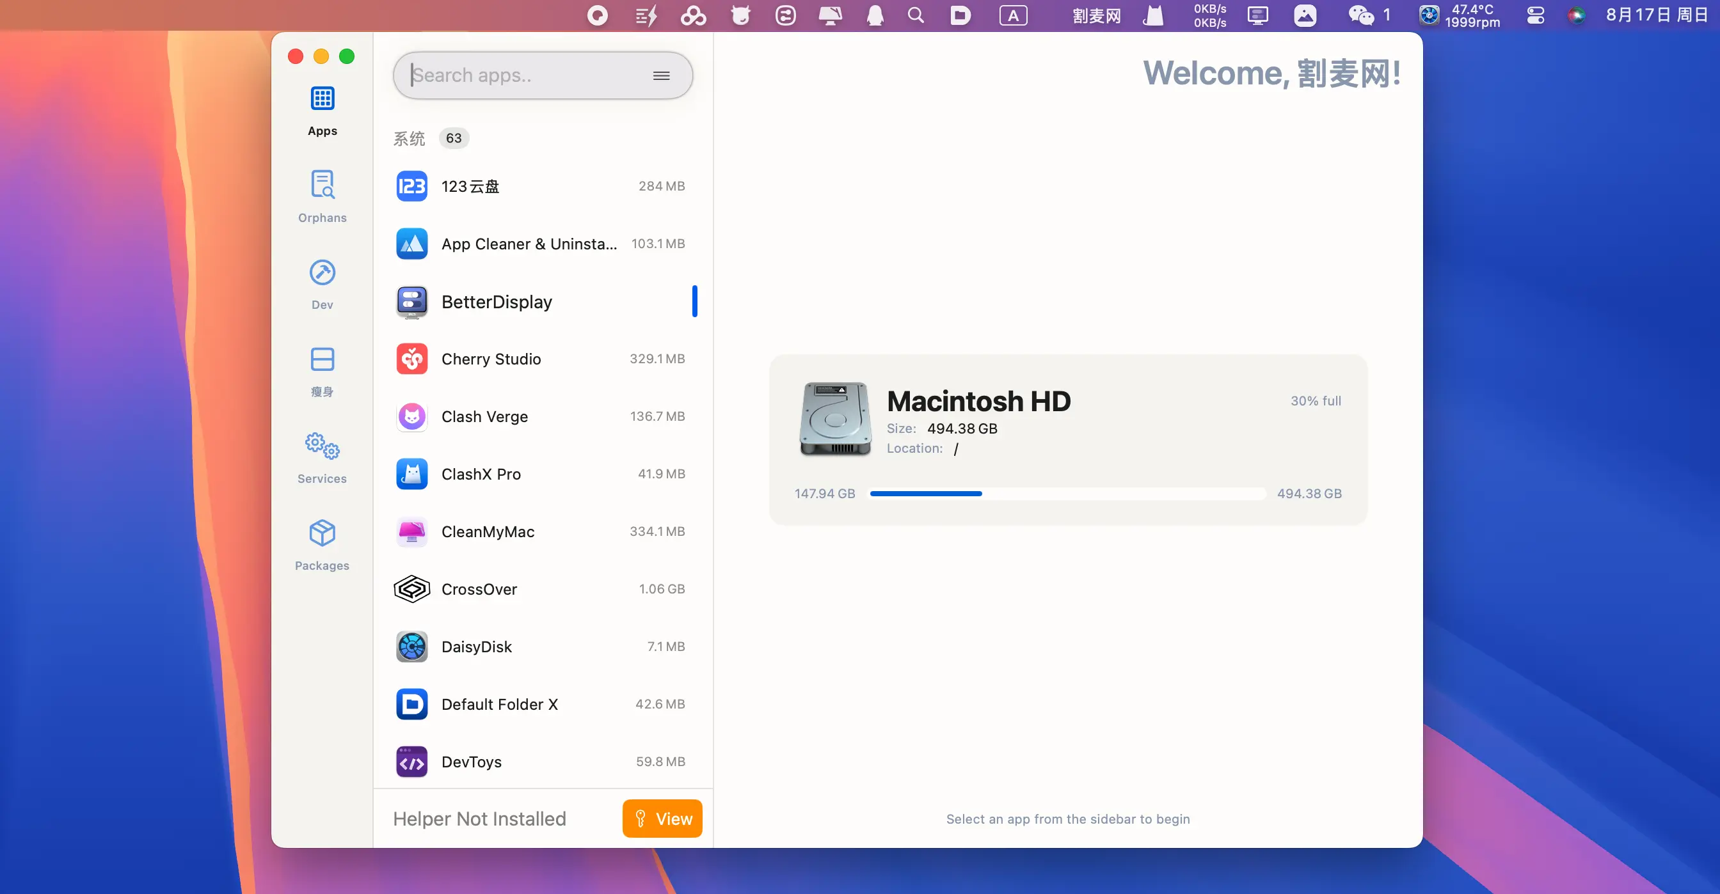Select the DevToys icon
1720x894 pixels.
412,762
